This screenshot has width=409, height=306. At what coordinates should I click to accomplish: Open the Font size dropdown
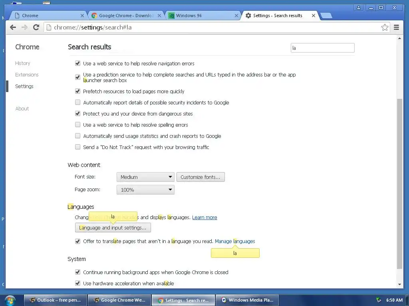(x=145, y=177)
